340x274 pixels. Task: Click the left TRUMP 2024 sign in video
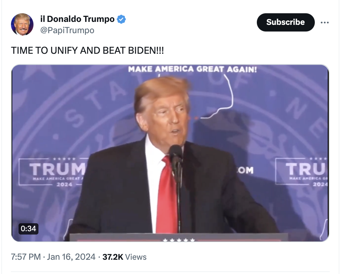pos(54,171)
